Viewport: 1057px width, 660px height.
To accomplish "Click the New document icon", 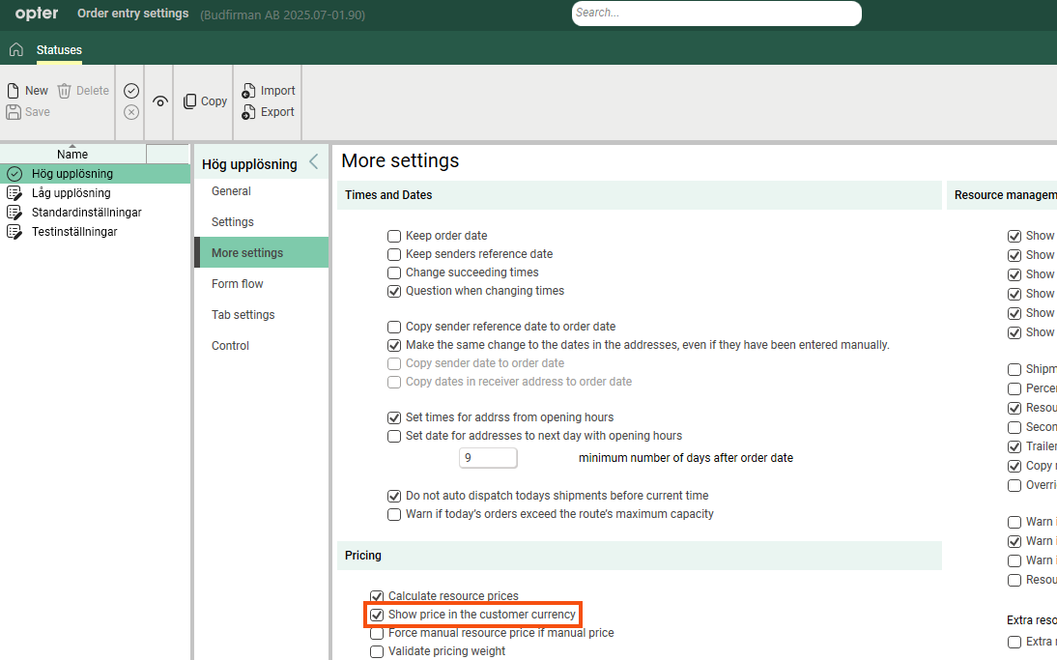I will coord(14,91).
